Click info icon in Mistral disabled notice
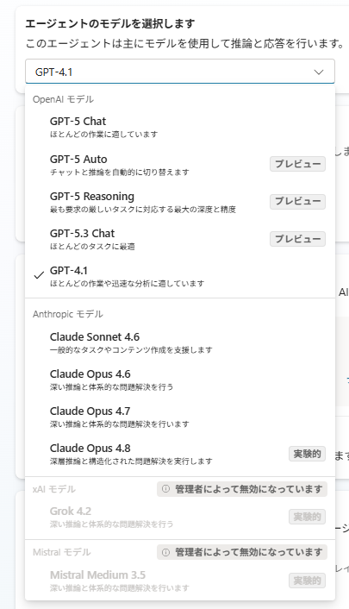Screen dimensions: 349x609 pyautogui.click(x=165, y=552)
